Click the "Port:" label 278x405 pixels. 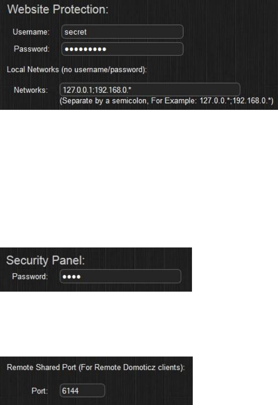[40, 391]
